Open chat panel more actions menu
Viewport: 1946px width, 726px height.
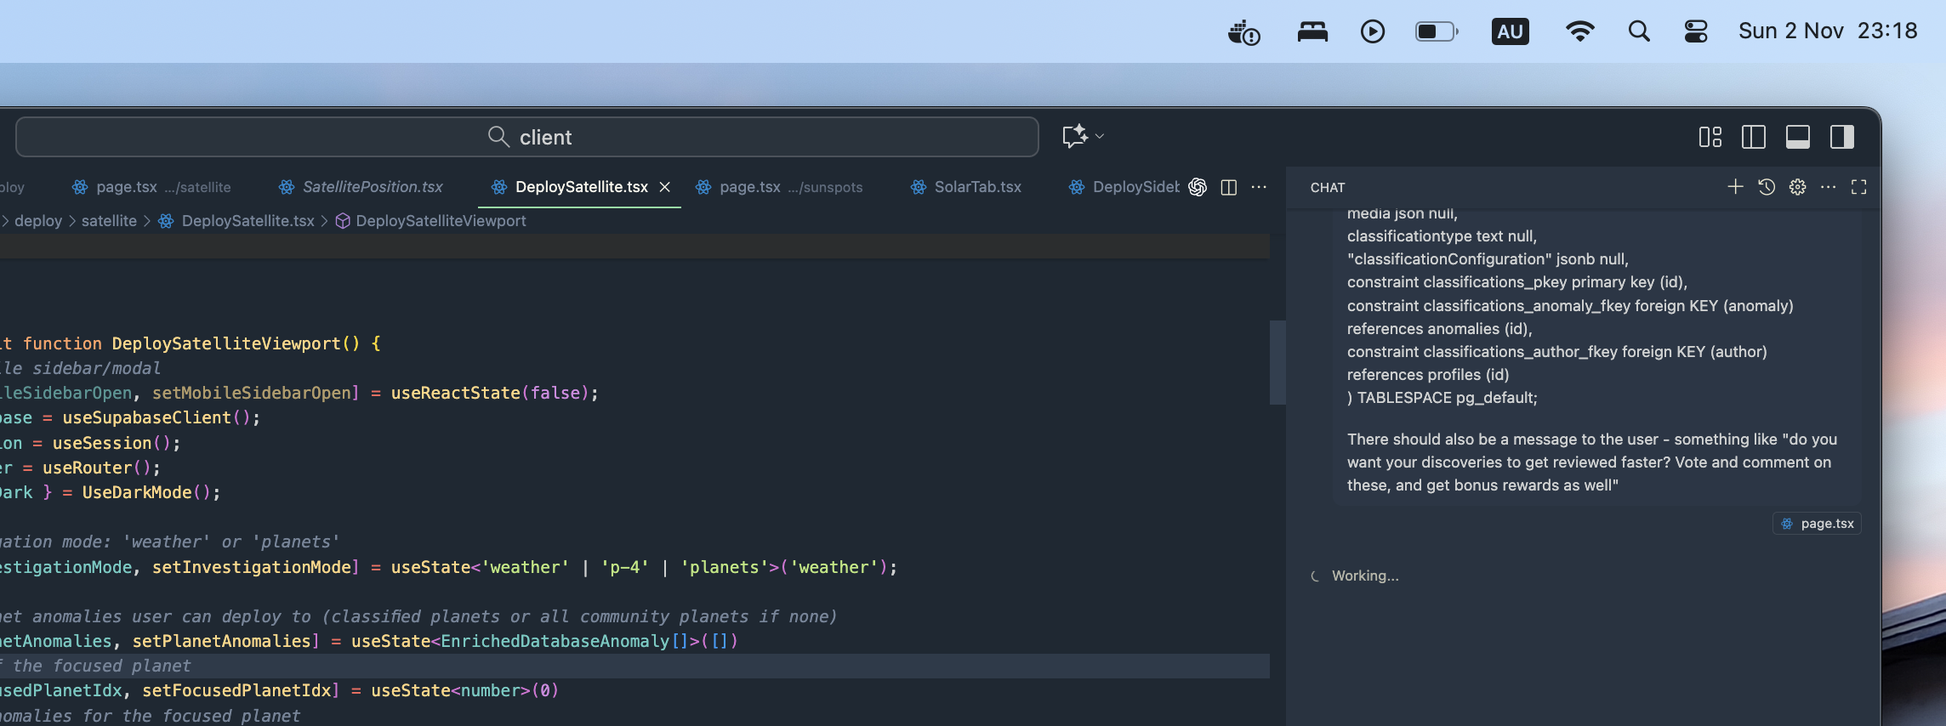pyautogui.click(x=1828, y=187)
